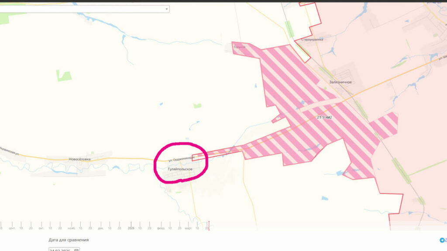The image size is (447, 251).
Task: Click the "сент." month on timeline
Action: point(12,228)
